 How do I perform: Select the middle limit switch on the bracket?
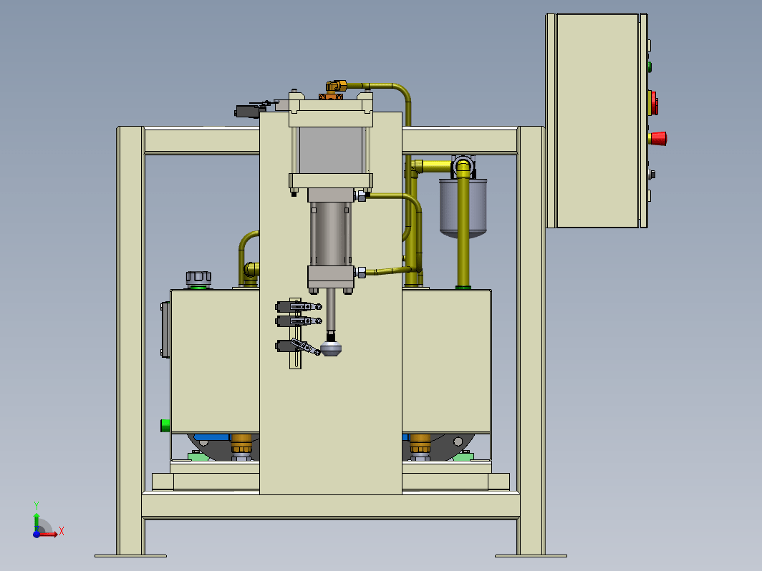click(299, 321)
